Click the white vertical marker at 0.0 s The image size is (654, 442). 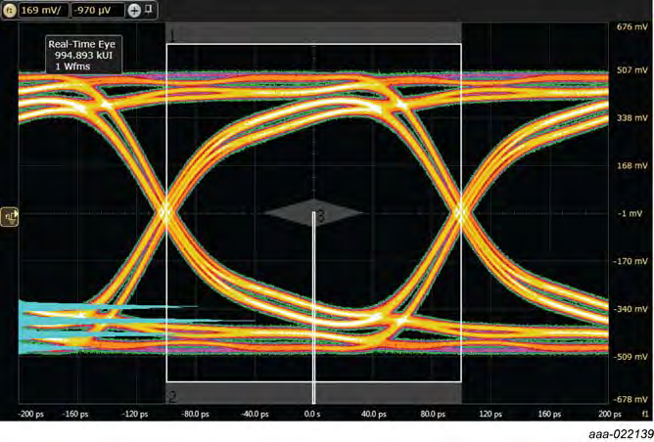pyautogui.click(x=313, y=313)
